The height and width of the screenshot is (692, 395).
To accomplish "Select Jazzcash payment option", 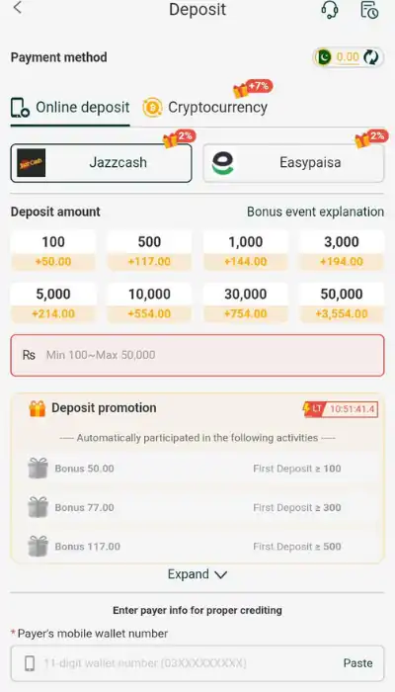I will tap(102, 163).
